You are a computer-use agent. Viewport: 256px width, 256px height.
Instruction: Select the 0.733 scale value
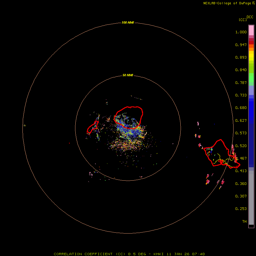(x=241, y=95)
